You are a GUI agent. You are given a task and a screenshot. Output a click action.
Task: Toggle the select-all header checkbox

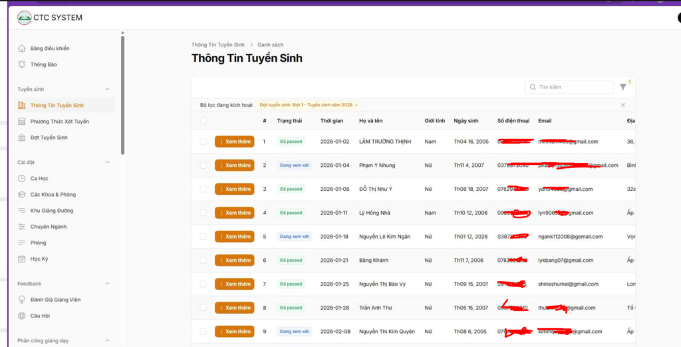[x=204, y=121]
